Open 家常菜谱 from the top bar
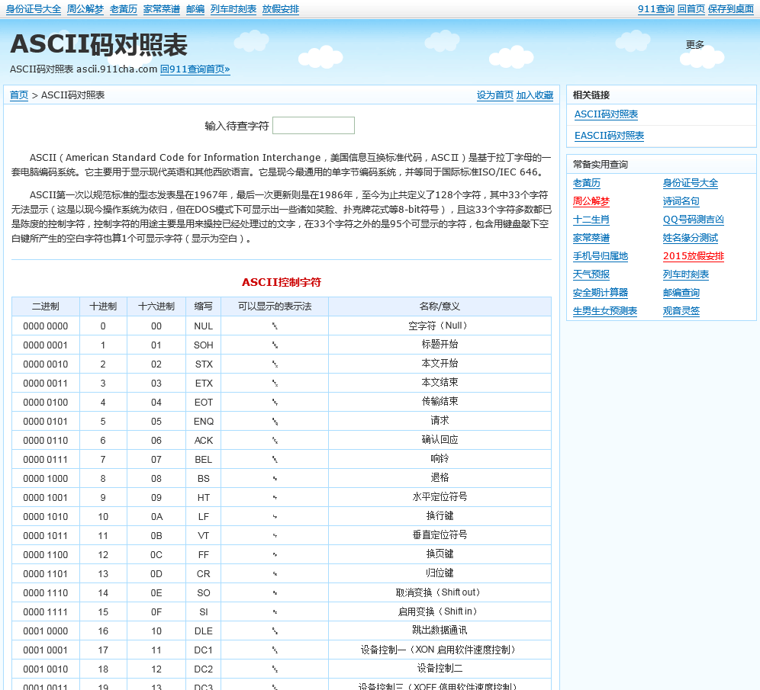Screen dimensions: 760x690 (x=162, y=9)
